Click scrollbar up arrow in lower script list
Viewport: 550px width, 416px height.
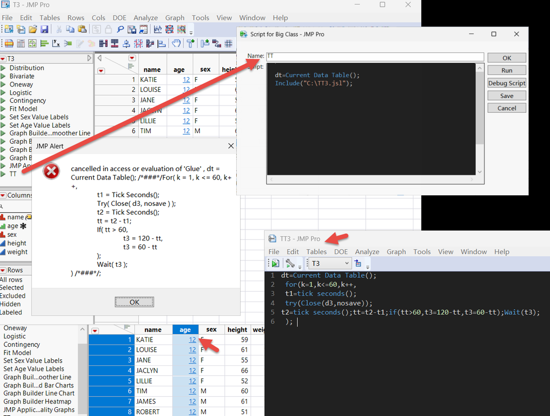(82, 330)
